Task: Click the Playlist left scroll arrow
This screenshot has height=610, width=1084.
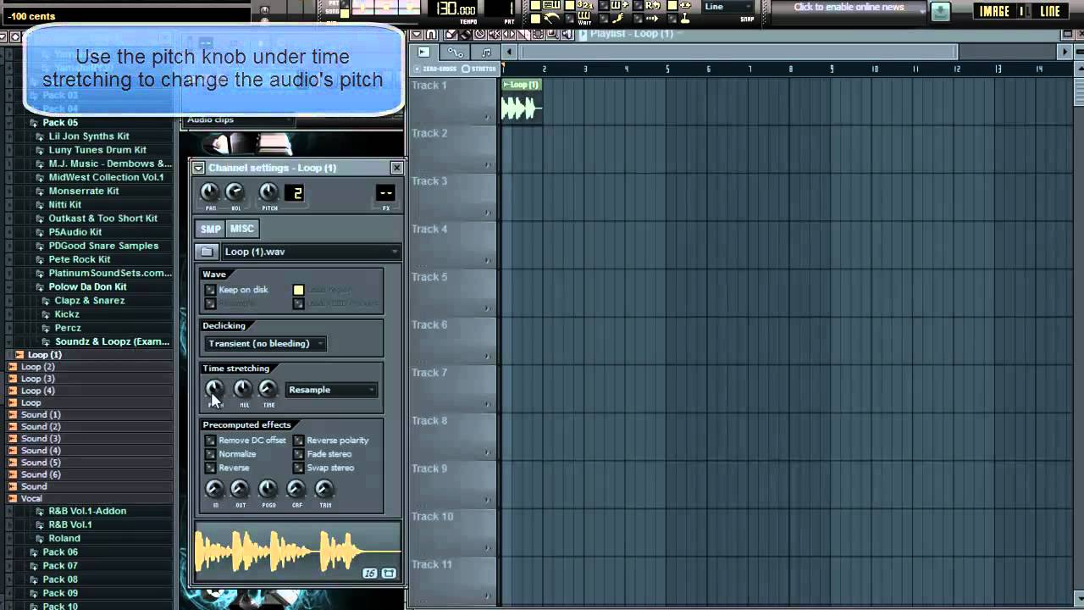Action: tap(508, 53)
